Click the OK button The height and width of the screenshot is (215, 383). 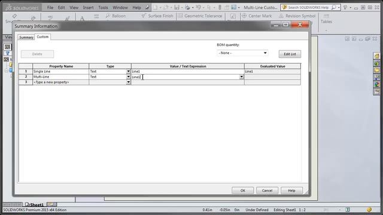pyautogui.click(x=242, y=191)
